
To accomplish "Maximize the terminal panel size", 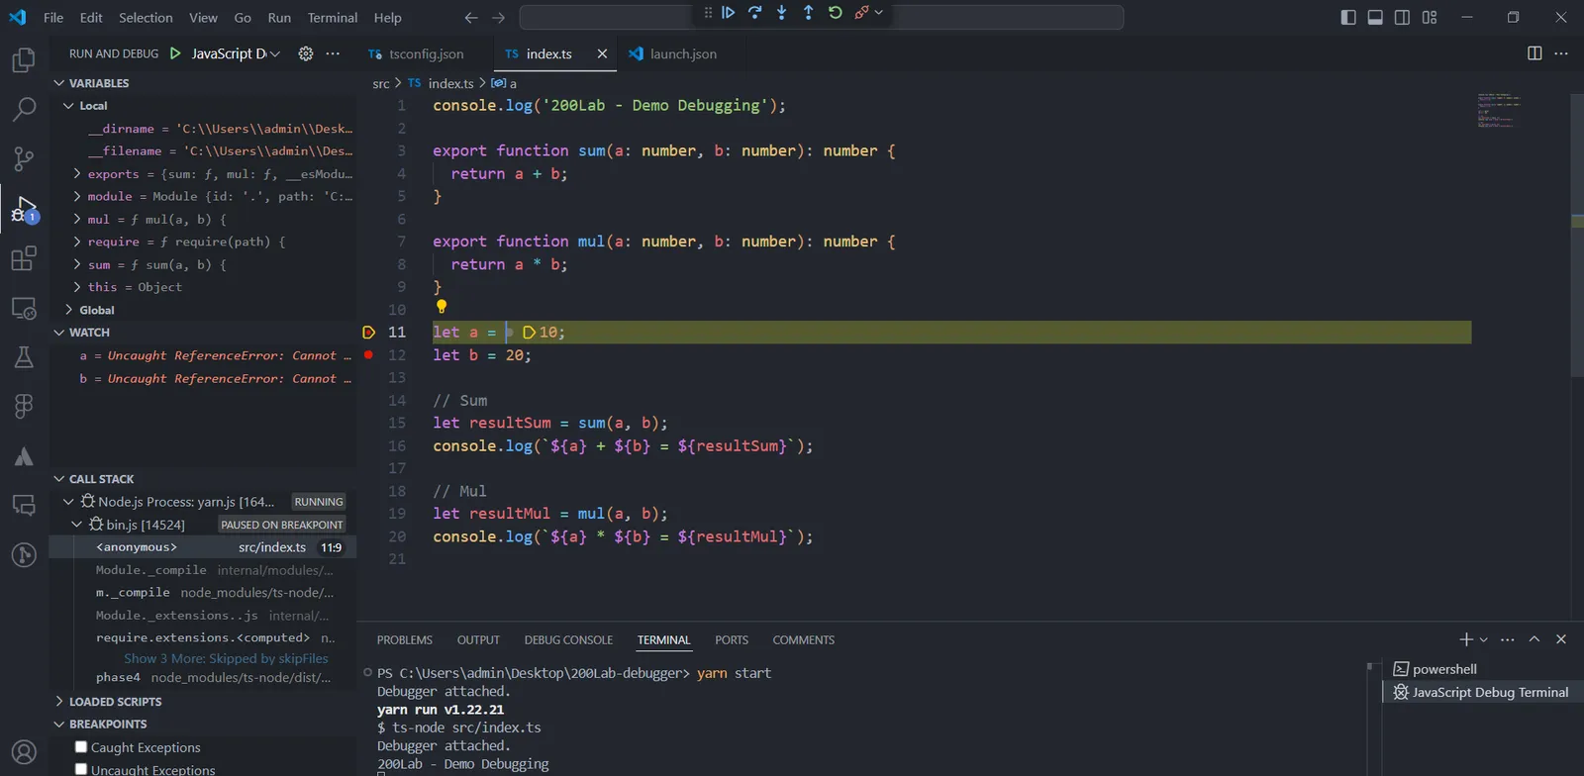I will coord(1534,639).
